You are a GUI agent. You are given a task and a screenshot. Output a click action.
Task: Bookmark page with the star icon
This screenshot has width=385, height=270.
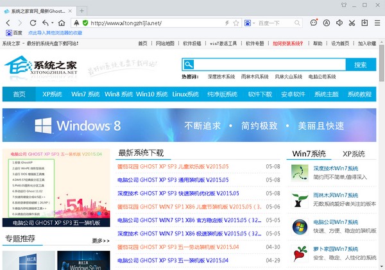click(x=236, y=23)
